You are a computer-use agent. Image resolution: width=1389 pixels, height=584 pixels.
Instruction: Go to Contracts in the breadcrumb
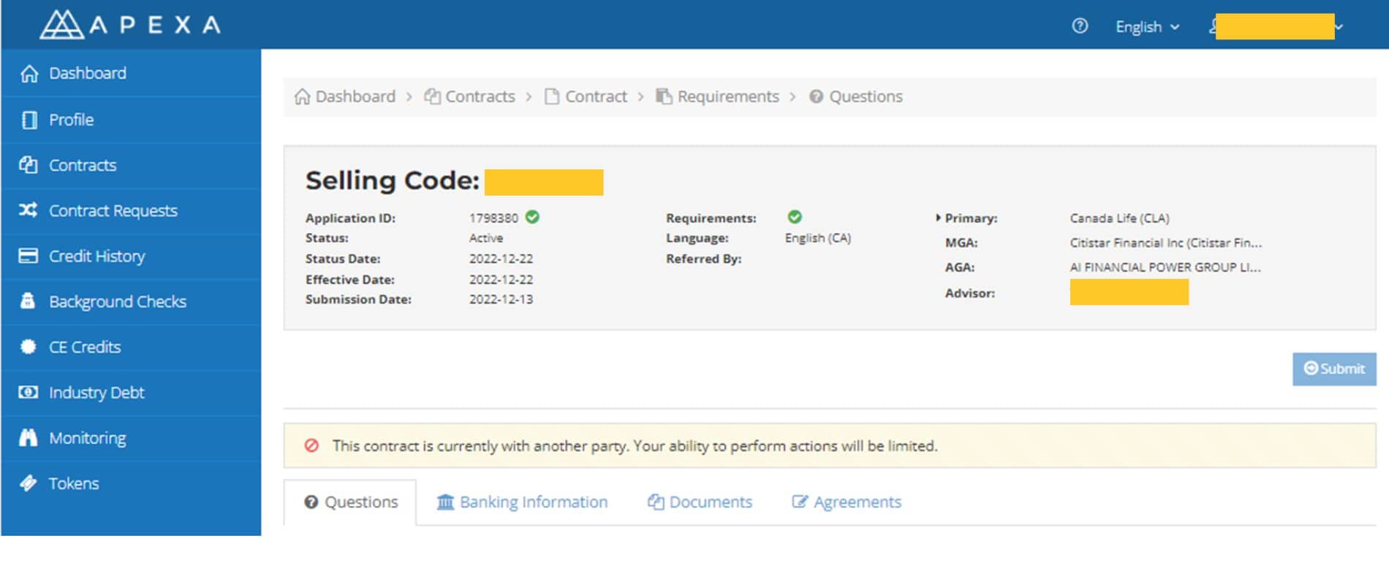470,96
